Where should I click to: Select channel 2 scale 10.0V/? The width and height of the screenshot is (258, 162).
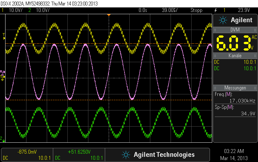(43, 10)
